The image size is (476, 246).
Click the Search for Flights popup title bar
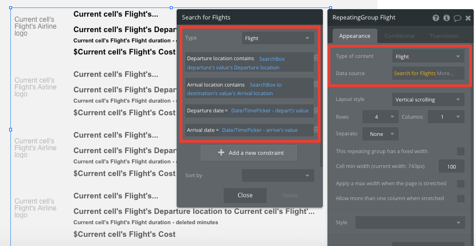pos(249,17)
